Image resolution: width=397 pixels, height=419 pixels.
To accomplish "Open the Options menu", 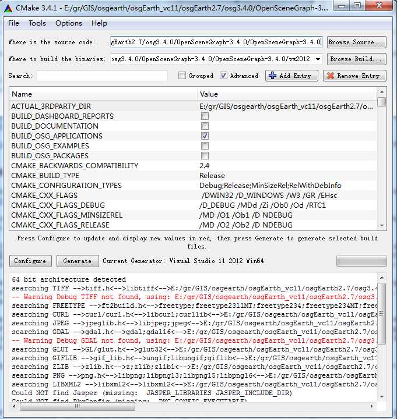I will click(x=69, y=23).
